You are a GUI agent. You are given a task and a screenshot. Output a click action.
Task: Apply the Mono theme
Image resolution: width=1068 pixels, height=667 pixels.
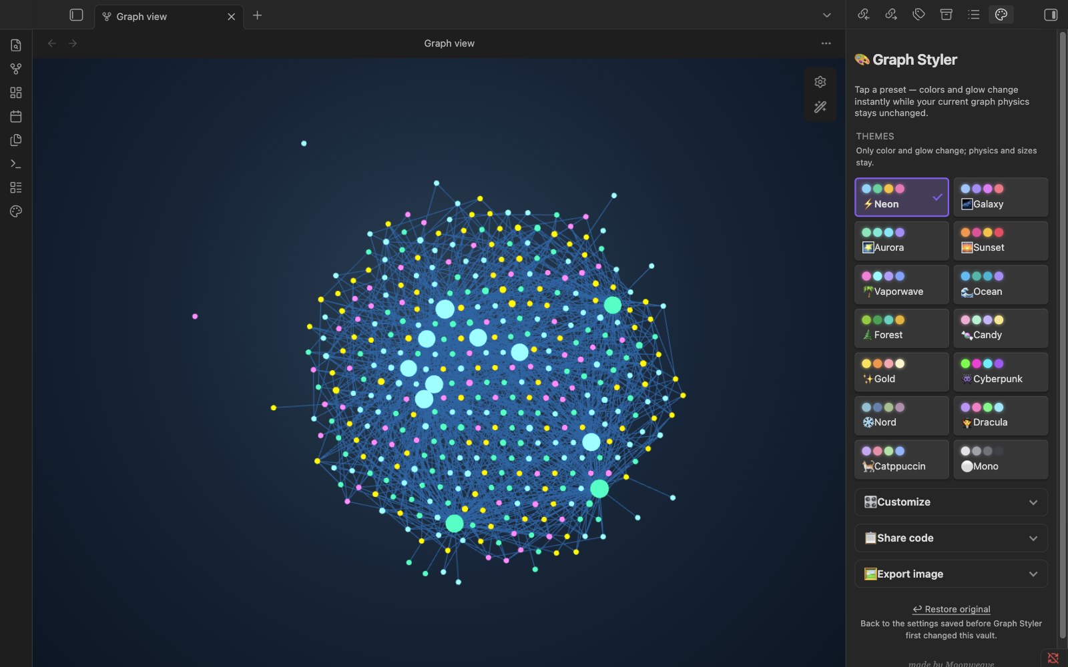[1001, 459]
